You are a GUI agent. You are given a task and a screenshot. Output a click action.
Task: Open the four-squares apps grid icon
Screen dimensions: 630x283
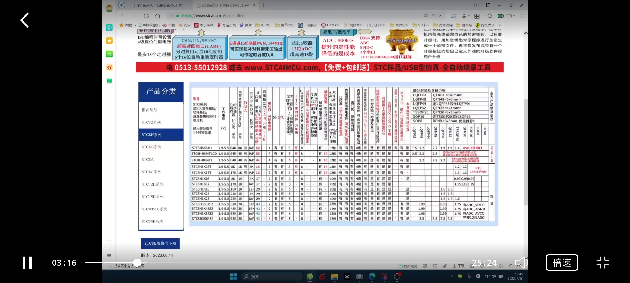(477, 16)
